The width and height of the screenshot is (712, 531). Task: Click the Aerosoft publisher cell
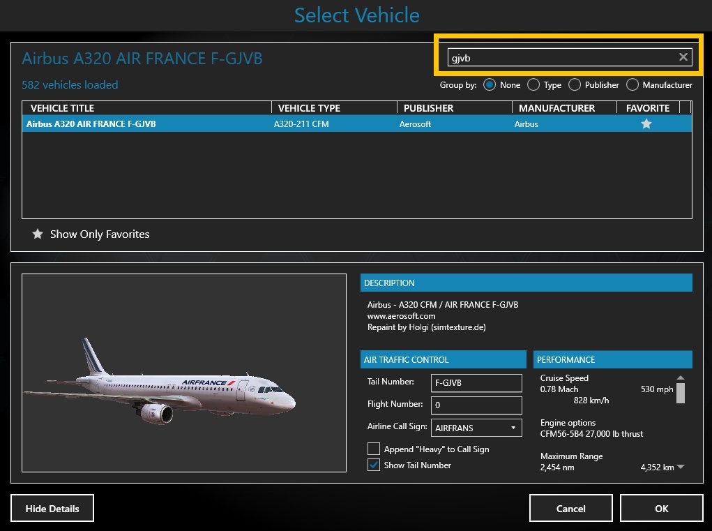415,124
